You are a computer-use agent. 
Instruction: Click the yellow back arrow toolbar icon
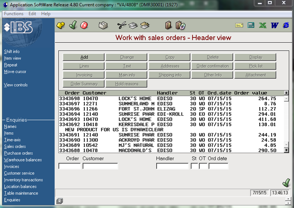[61, 25]
